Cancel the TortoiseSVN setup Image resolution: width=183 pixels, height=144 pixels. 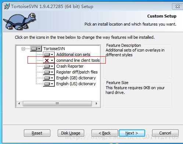tap(165, 133)
